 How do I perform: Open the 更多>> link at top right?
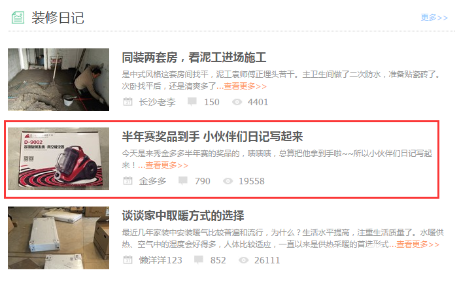click(x=434, y=18)
